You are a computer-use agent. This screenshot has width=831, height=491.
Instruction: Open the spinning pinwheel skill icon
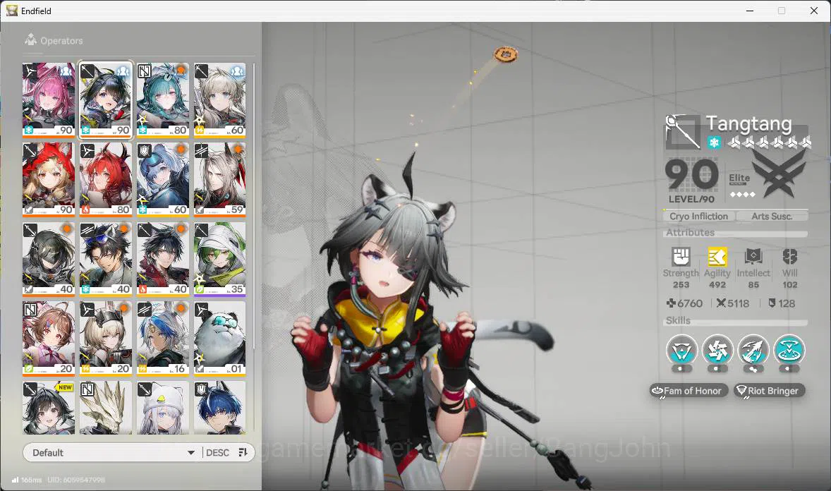[x=717, y=350]
